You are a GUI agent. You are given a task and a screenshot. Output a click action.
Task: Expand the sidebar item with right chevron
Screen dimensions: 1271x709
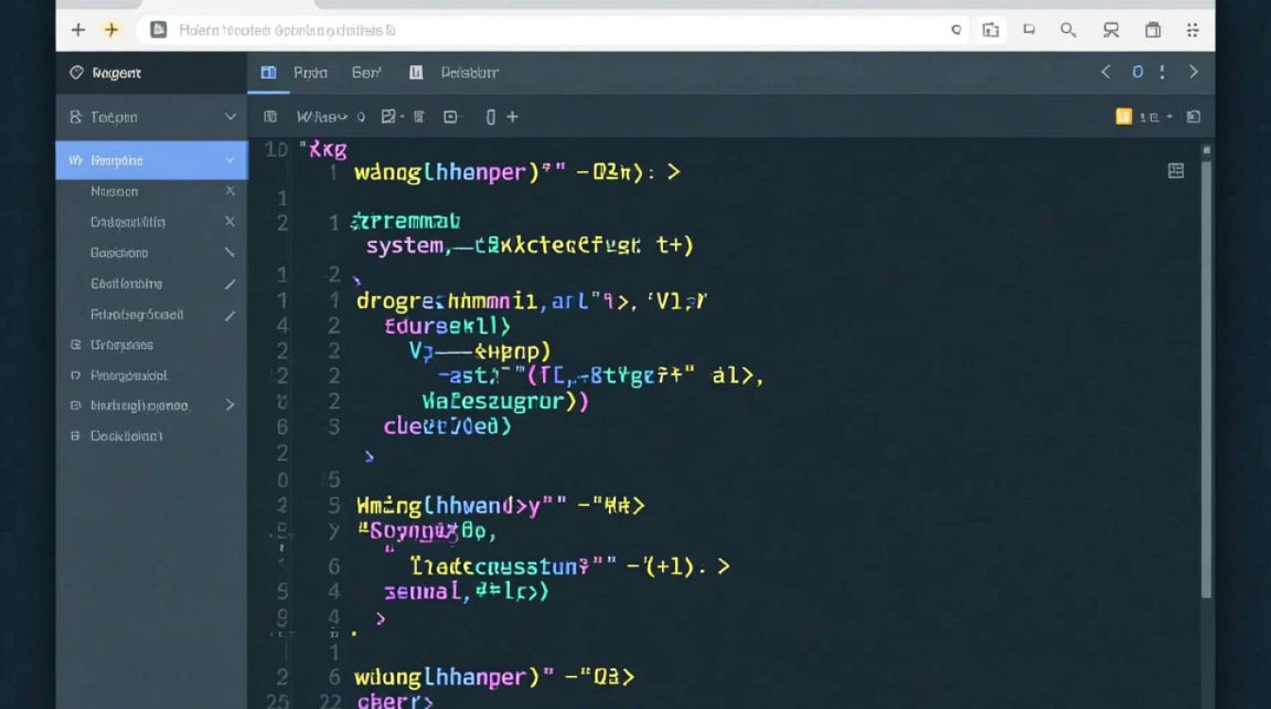pyautogui.click(x=230, y=406)
